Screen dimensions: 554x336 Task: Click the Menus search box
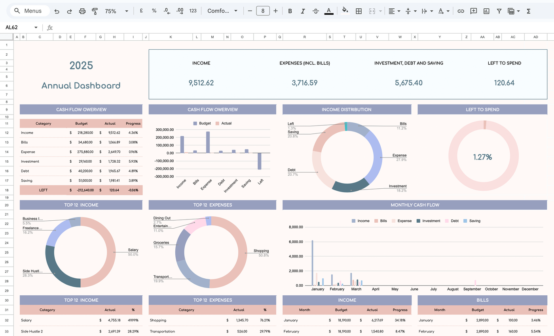point(30,11)
